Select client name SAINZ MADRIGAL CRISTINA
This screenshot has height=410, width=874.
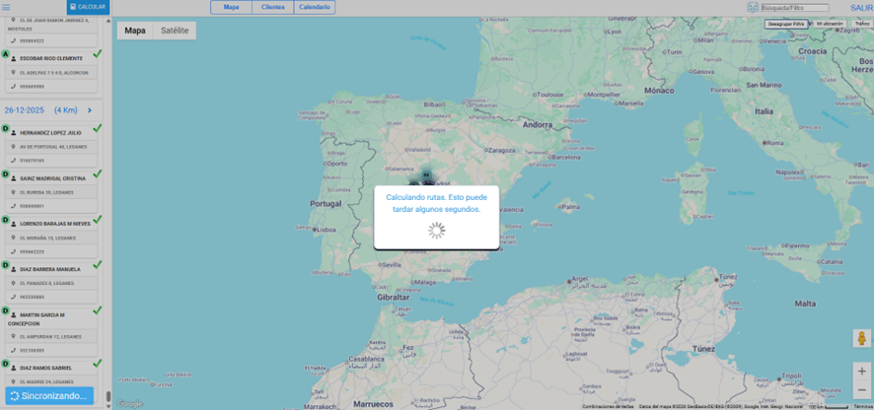point(53,178)
